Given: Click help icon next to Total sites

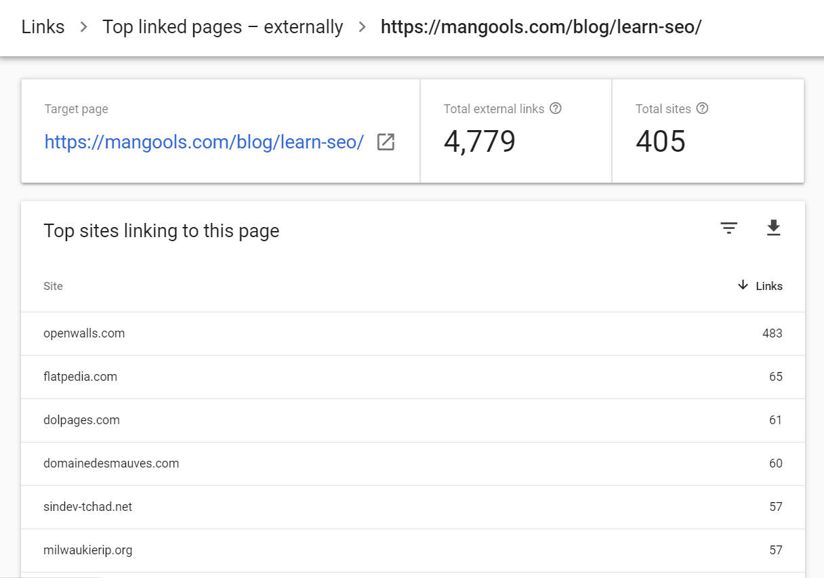Looking at the screenshot, I should click(702, 108).
